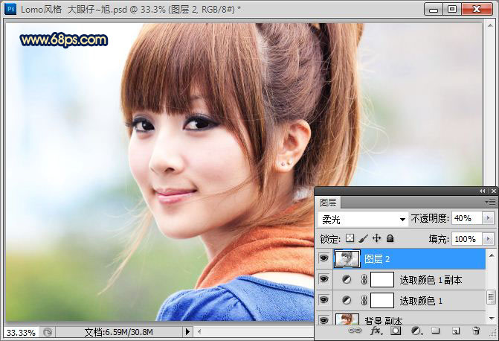Lock transparent pixels checkerboard icon

click(x=350, y=238)
